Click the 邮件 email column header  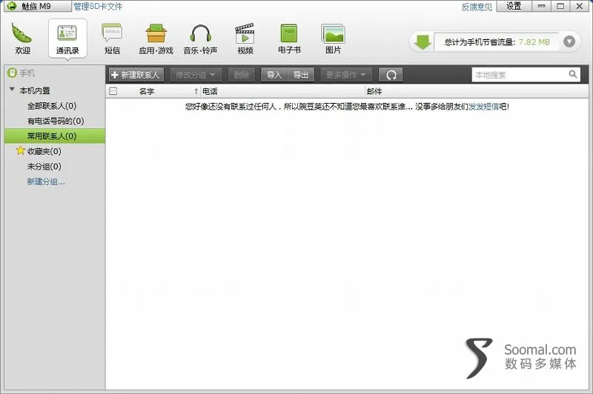click(374, 91)
